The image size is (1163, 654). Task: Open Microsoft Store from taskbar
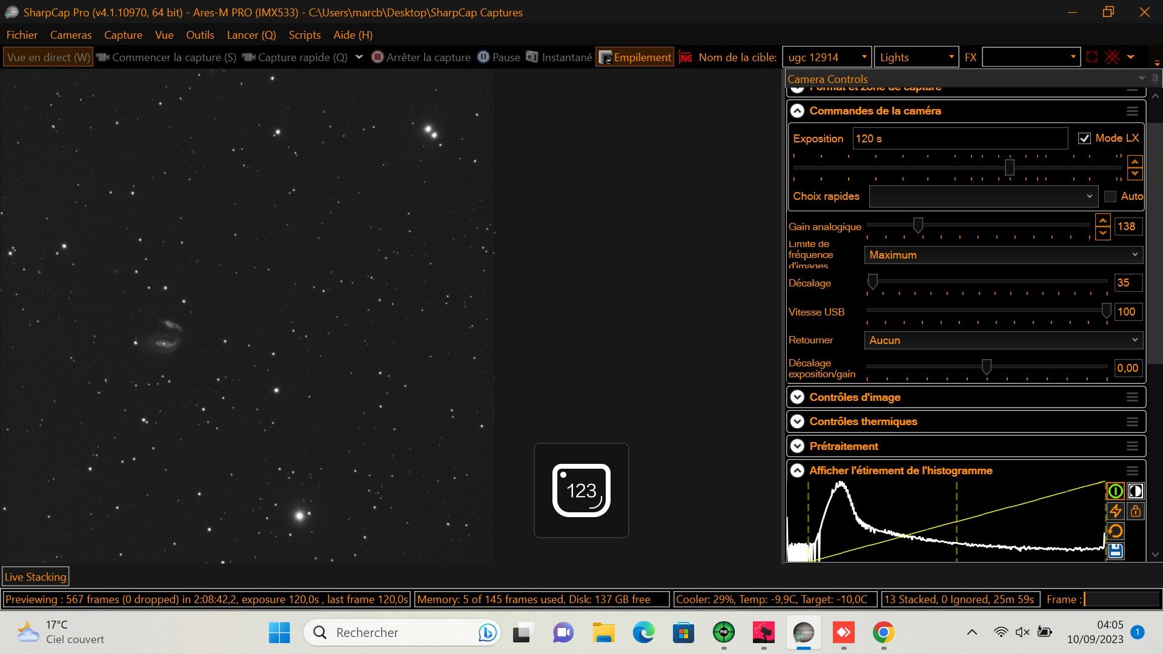coord(683,633)
